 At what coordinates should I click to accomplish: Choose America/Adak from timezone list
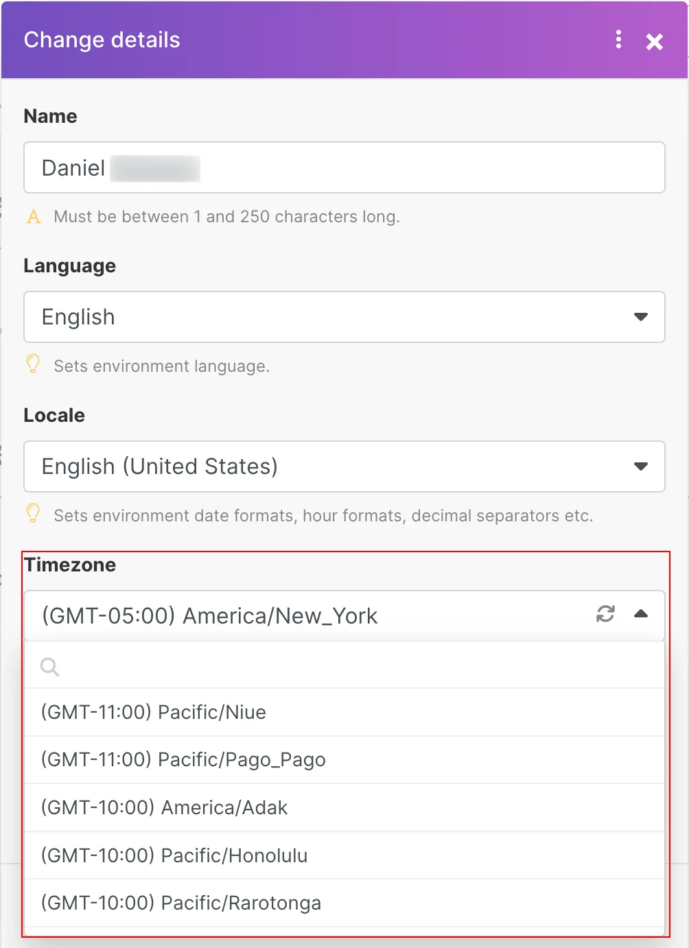[x=344, y=807]
